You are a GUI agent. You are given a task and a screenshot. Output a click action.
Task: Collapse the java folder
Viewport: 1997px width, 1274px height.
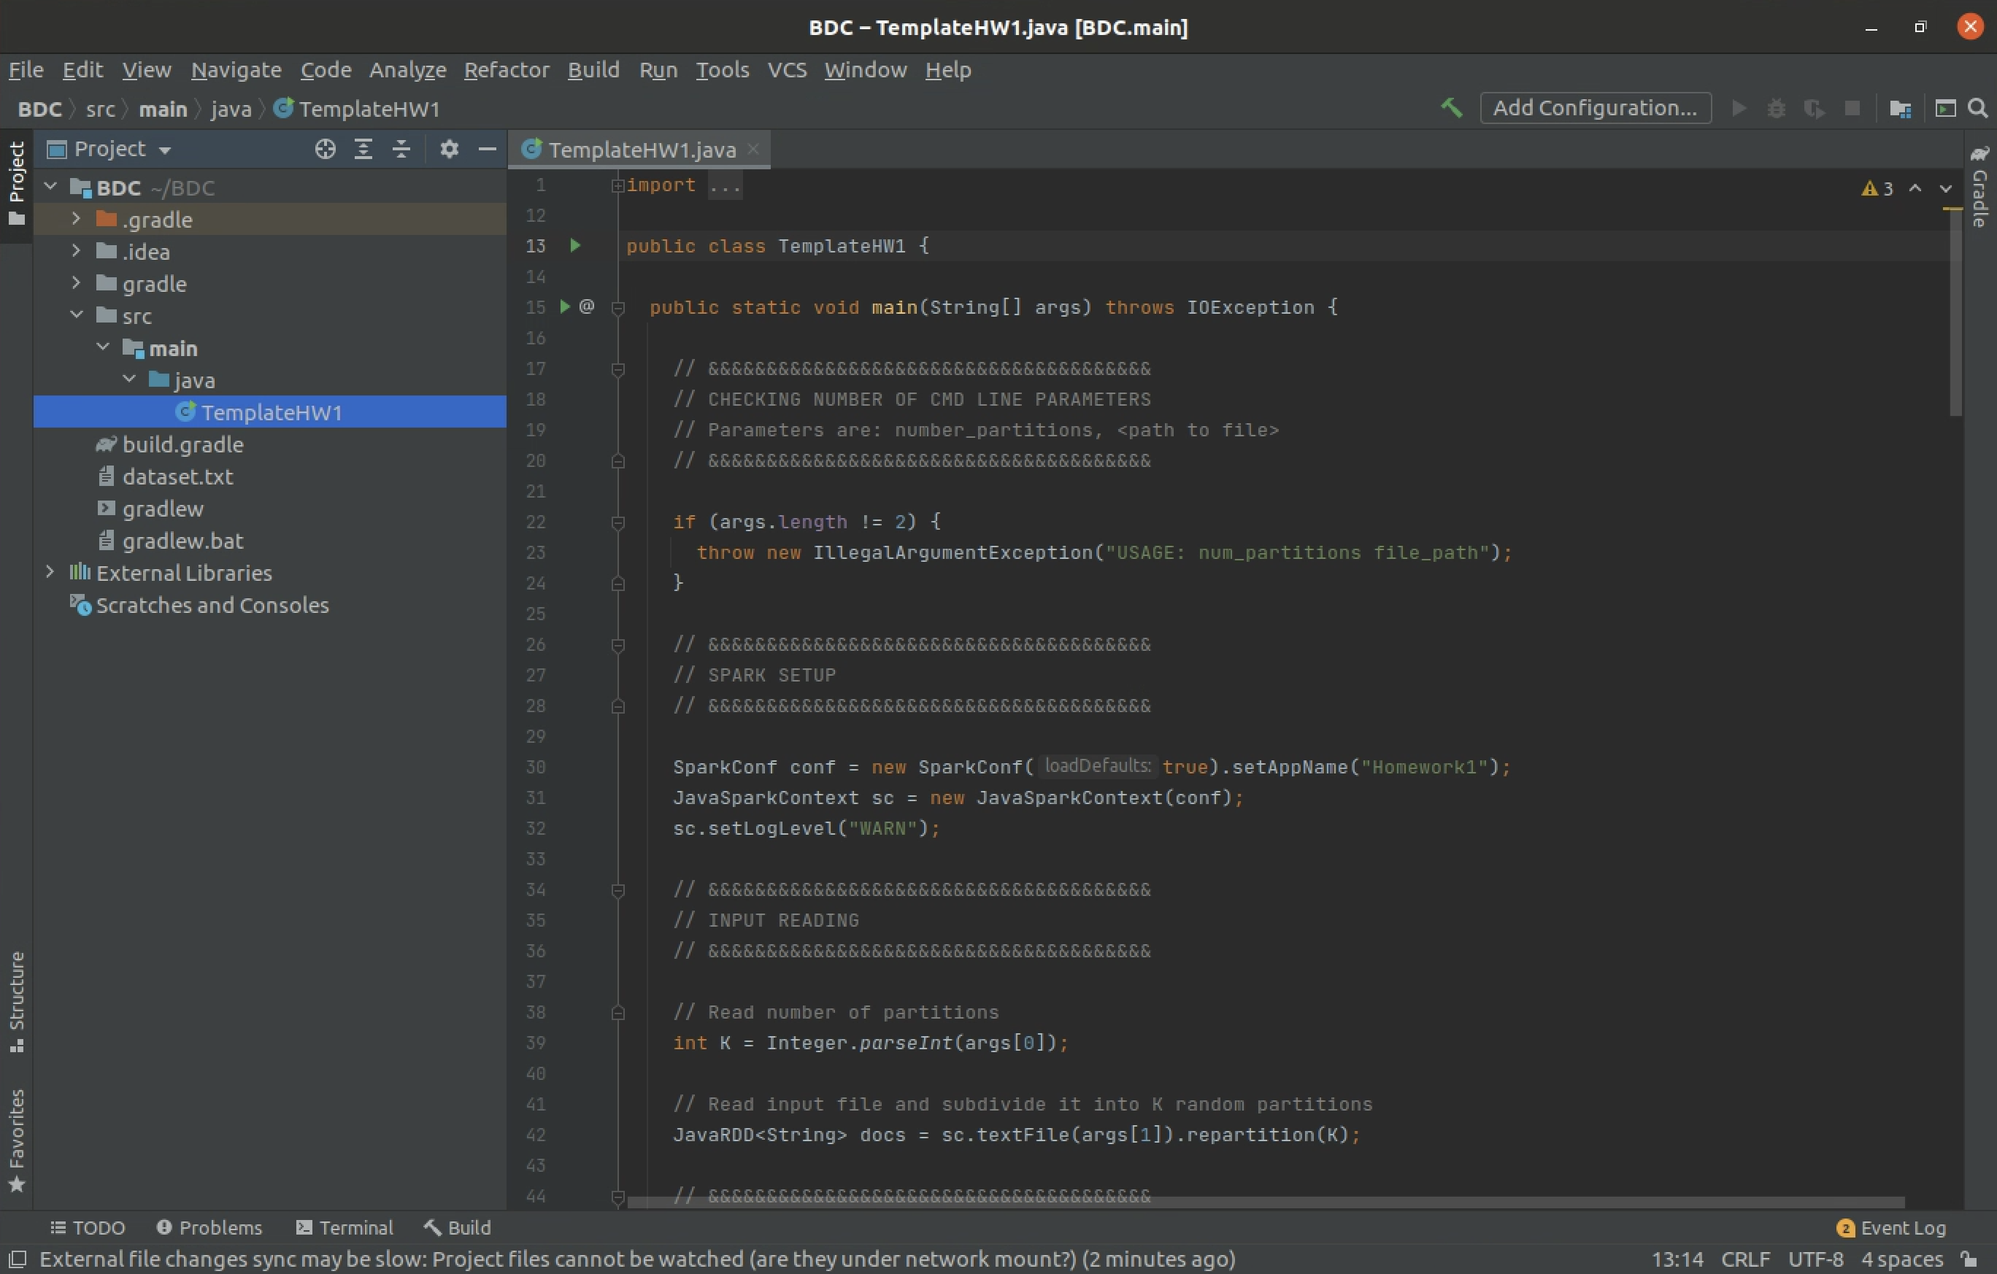(129, 379)
